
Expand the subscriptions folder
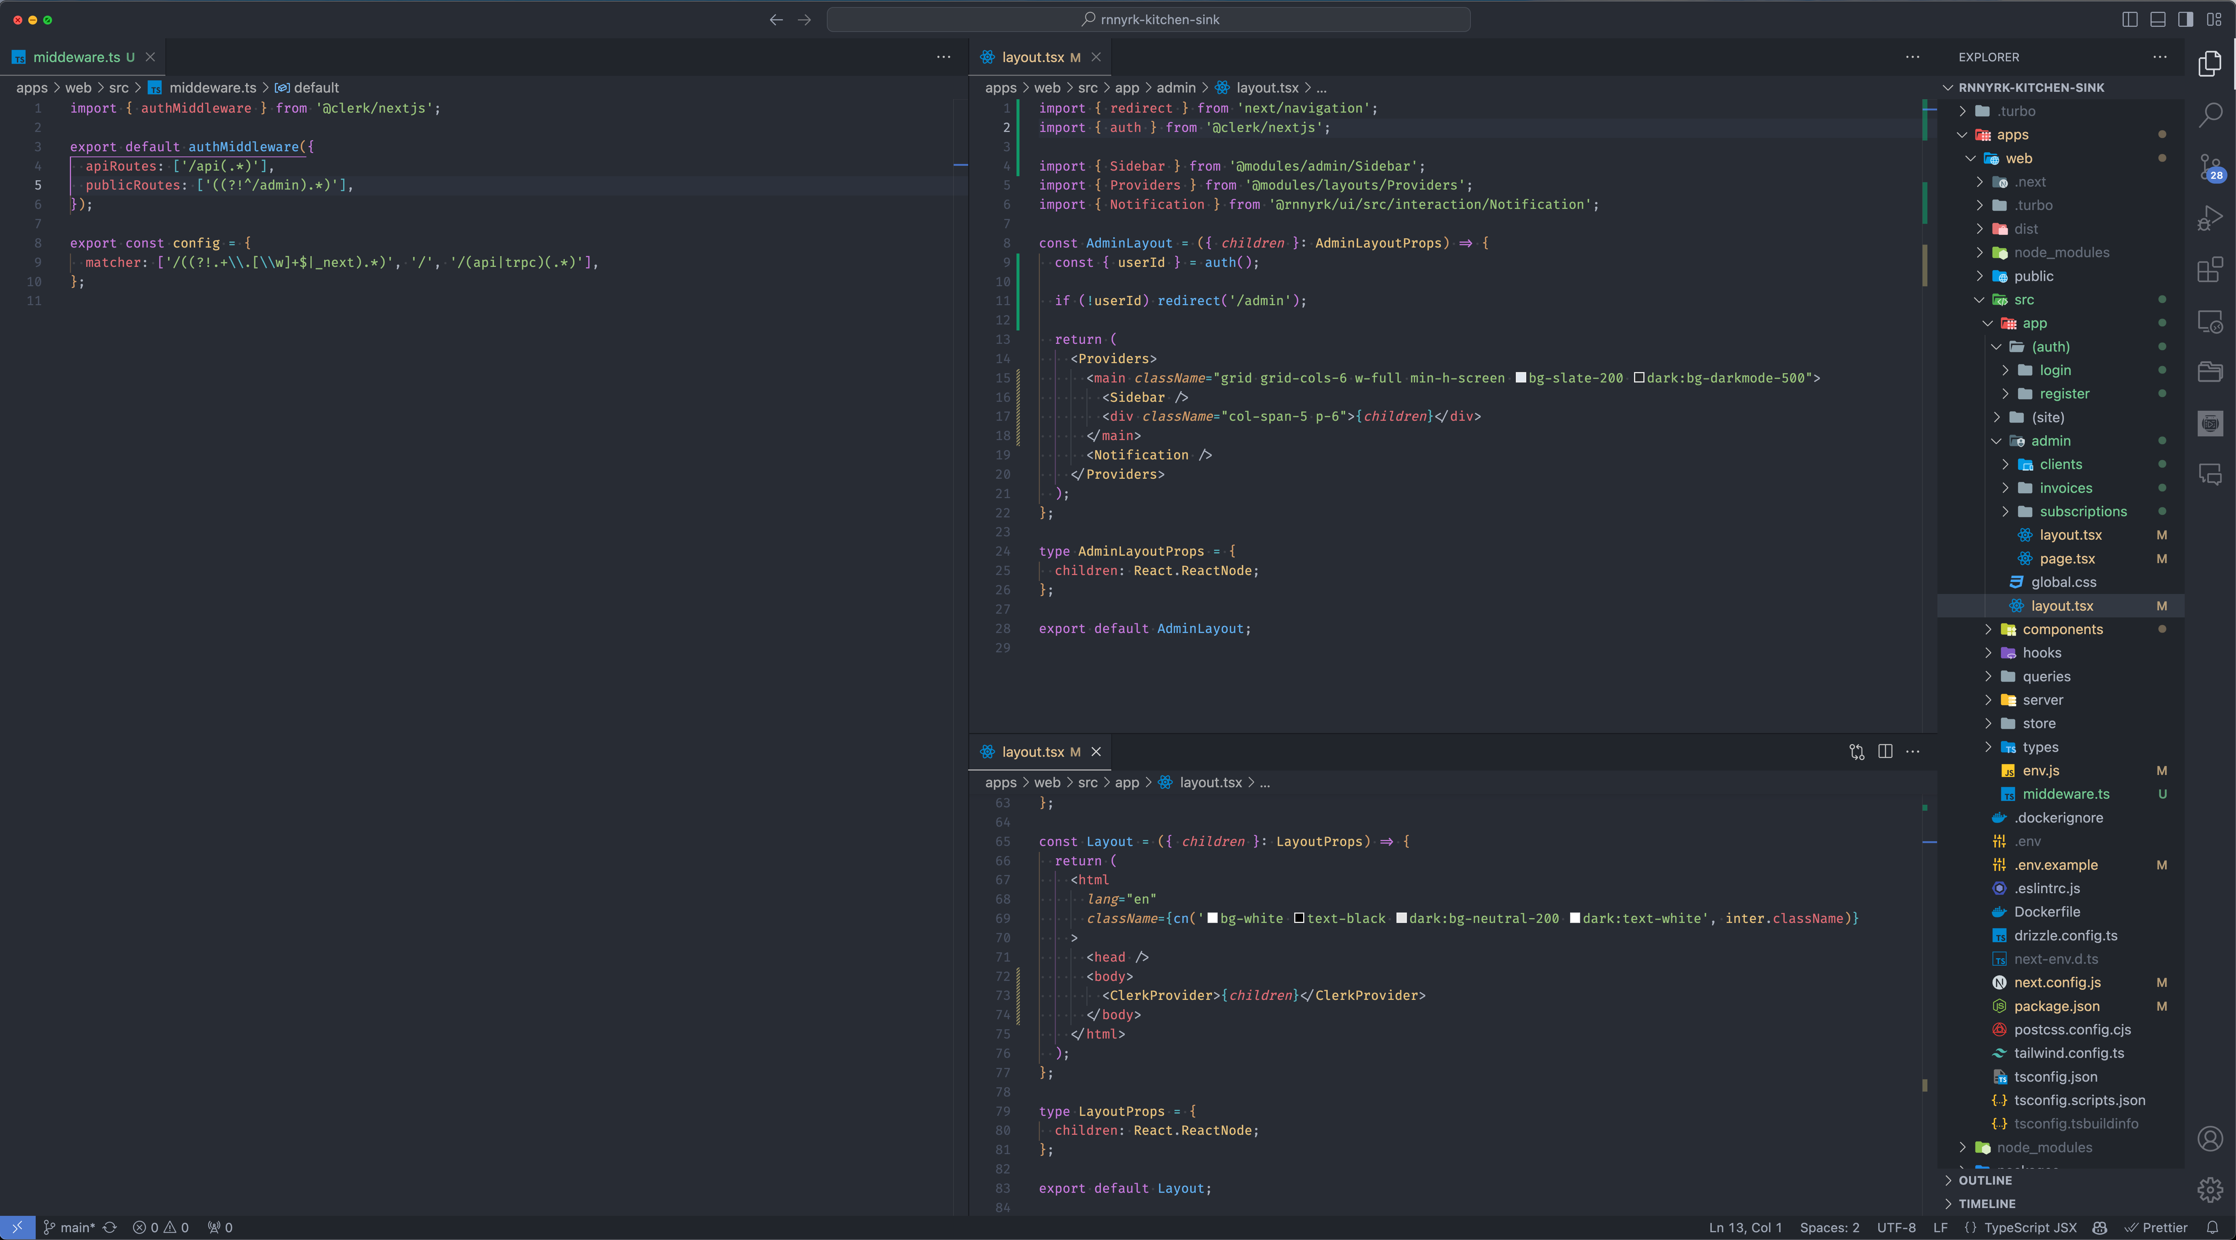tap(2005, 511)
